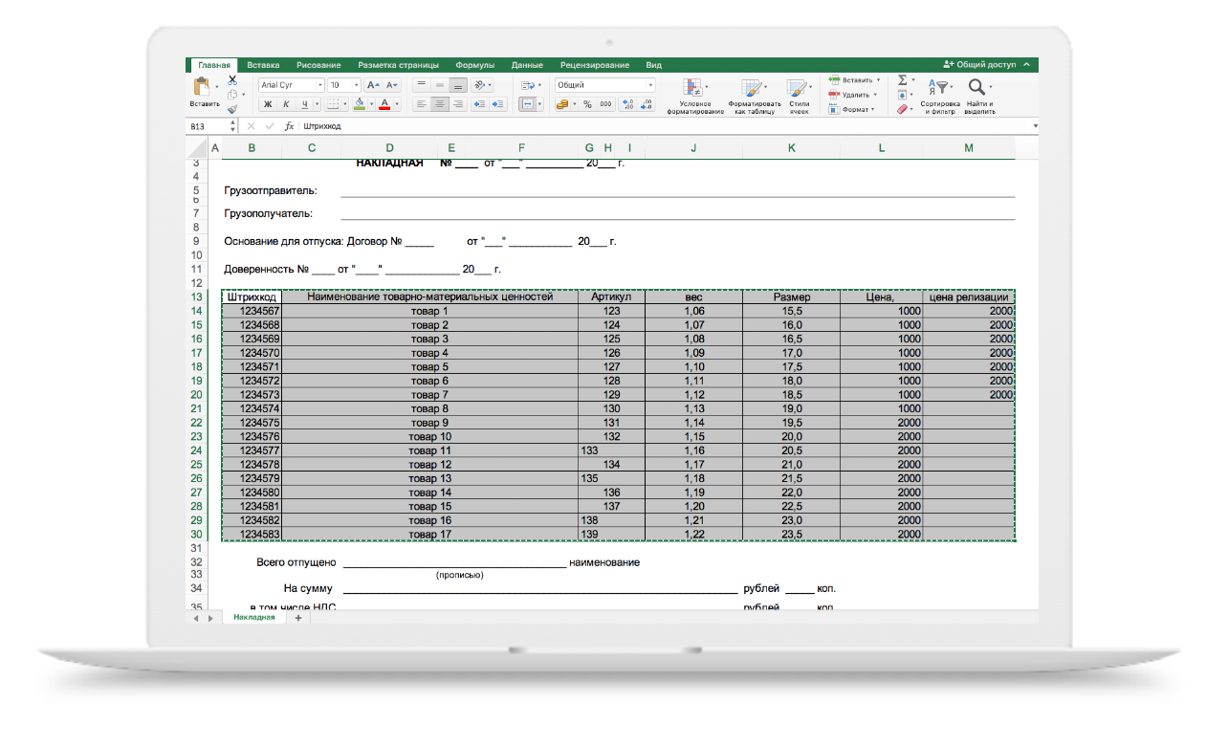The height and width of the screenshot is (746, 1228).
Task: Open Сортировка и фильтр menu
Action: click(x=939, y=96)
